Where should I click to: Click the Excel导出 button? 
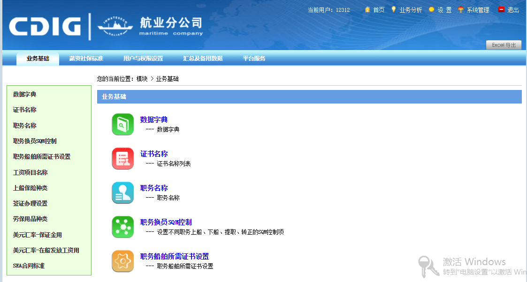(504, 45)
